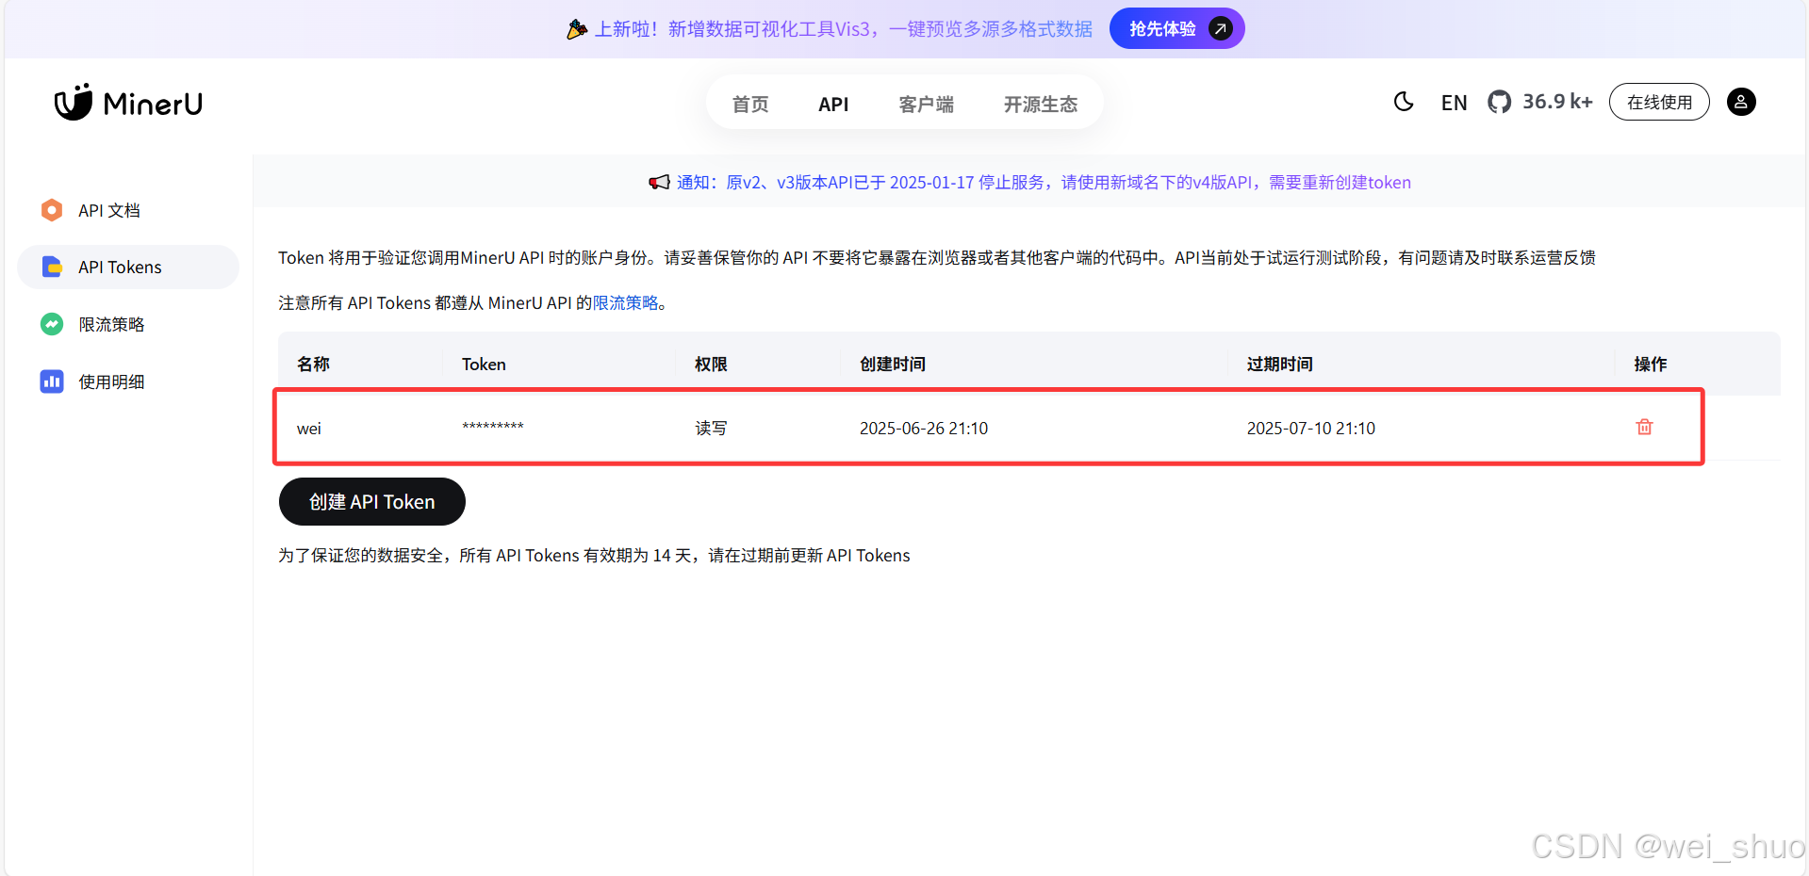Click expiry time 2025-07-10 21:10
This screenshot has width=1809, height=876.
tap(1311, 429)
